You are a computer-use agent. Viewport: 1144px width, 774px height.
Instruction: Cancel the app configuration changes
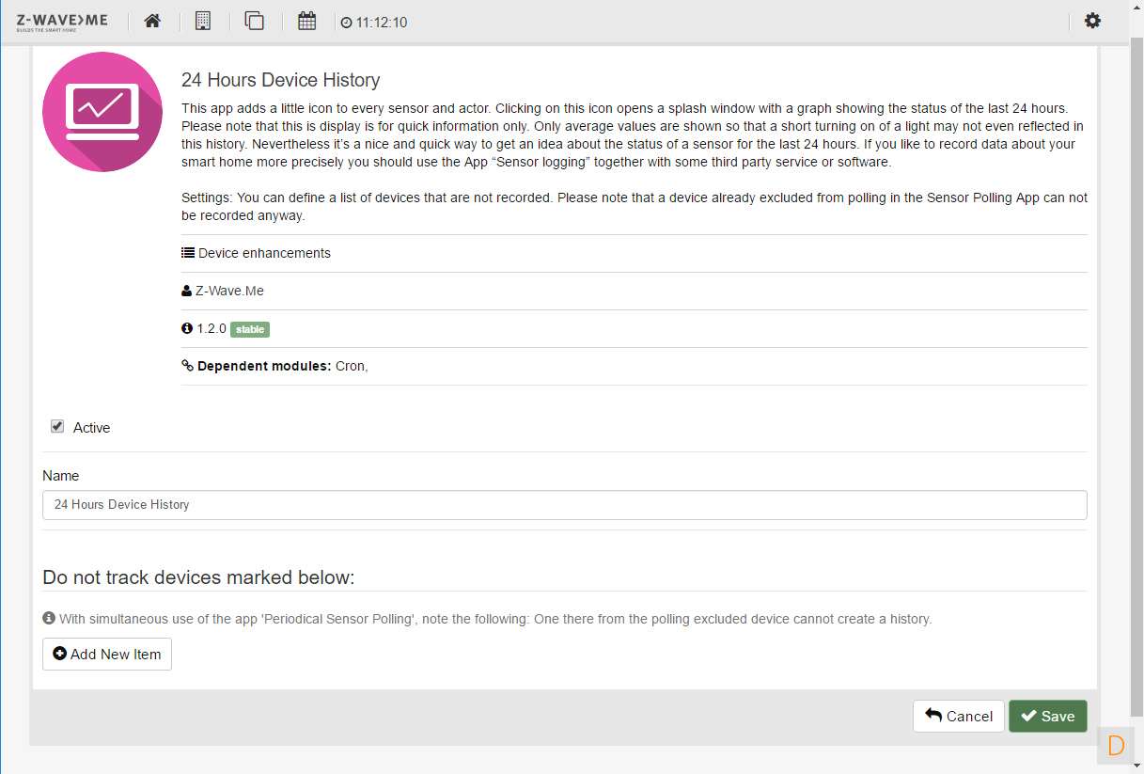(959, 717)
